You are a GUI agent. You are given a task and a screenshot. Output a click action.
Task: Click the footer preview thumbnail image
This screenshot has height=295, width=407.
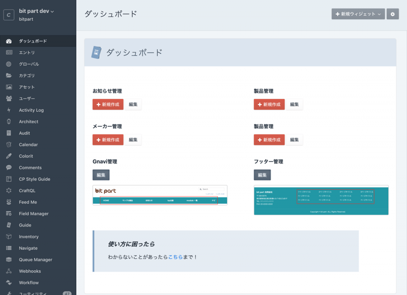click(x=321, y=200)
